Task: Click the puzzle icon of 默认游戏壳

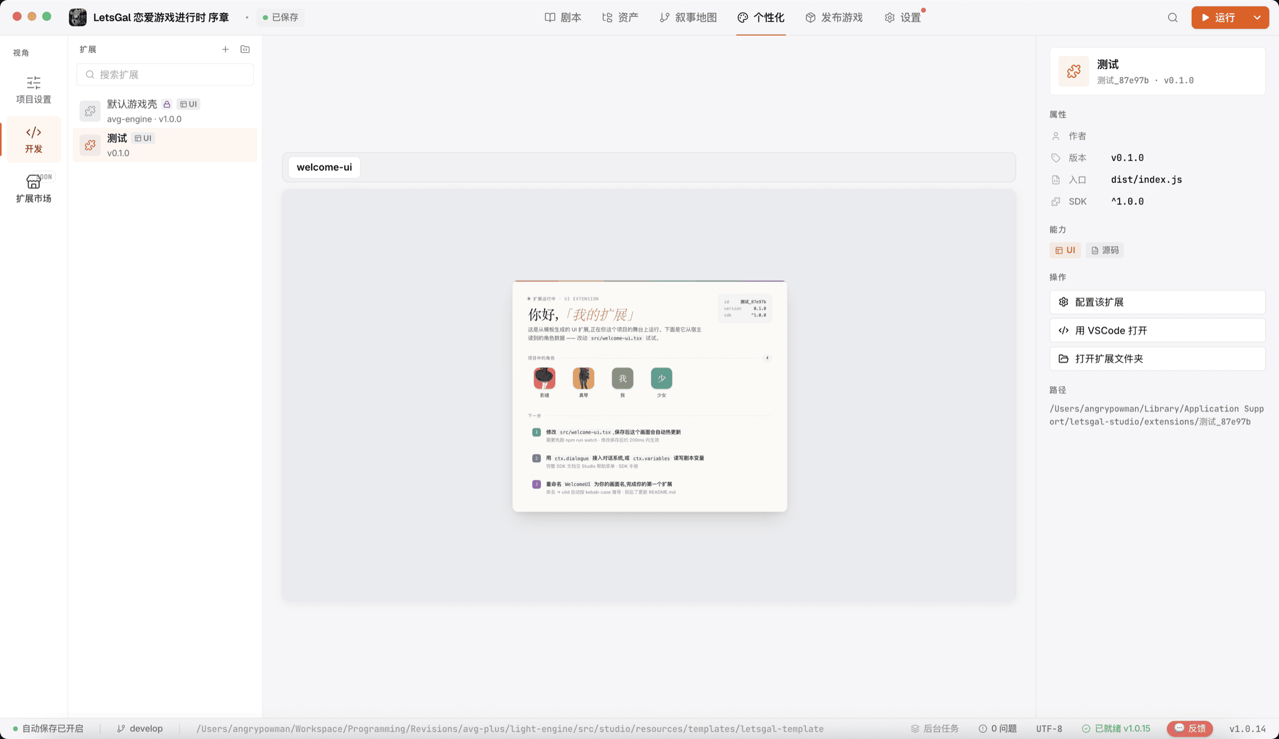Action: 90,111
